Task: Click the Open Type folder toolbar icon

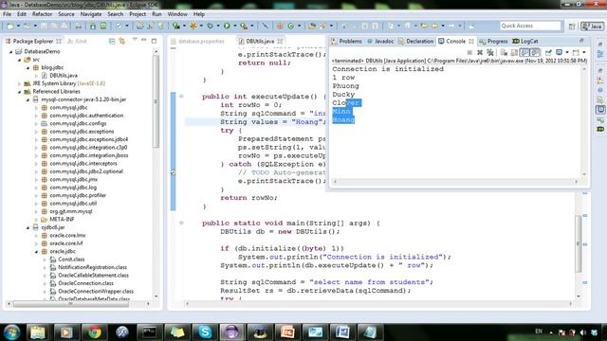Action: pyautogui.click(x=312, y=26)
